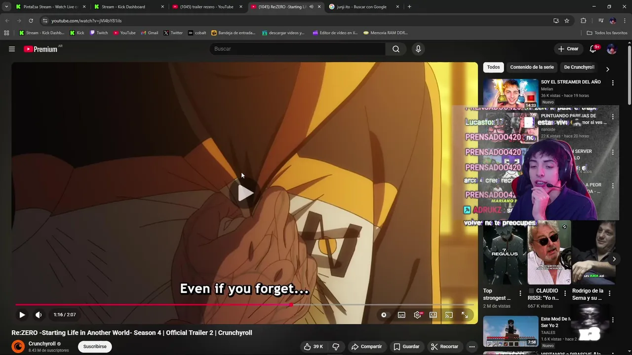
Task: Open the Crunchyroll channel avatar
Action: click(18, 347)
